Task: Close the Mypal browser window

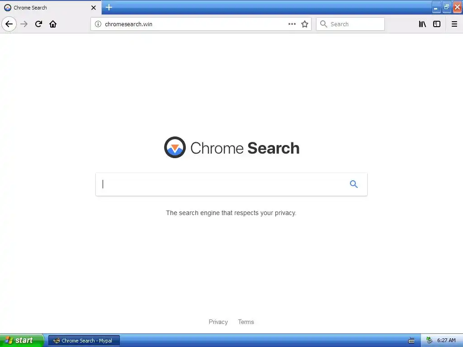Action: coord(457,7)
